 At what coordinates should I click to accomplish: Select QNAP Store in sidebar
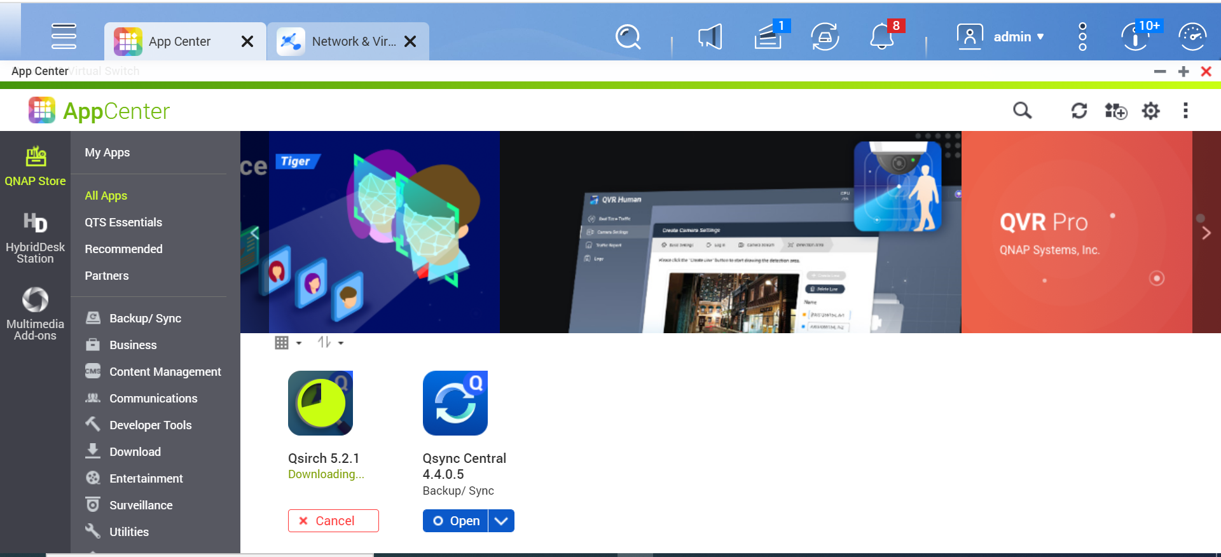[x=35, y=167]
